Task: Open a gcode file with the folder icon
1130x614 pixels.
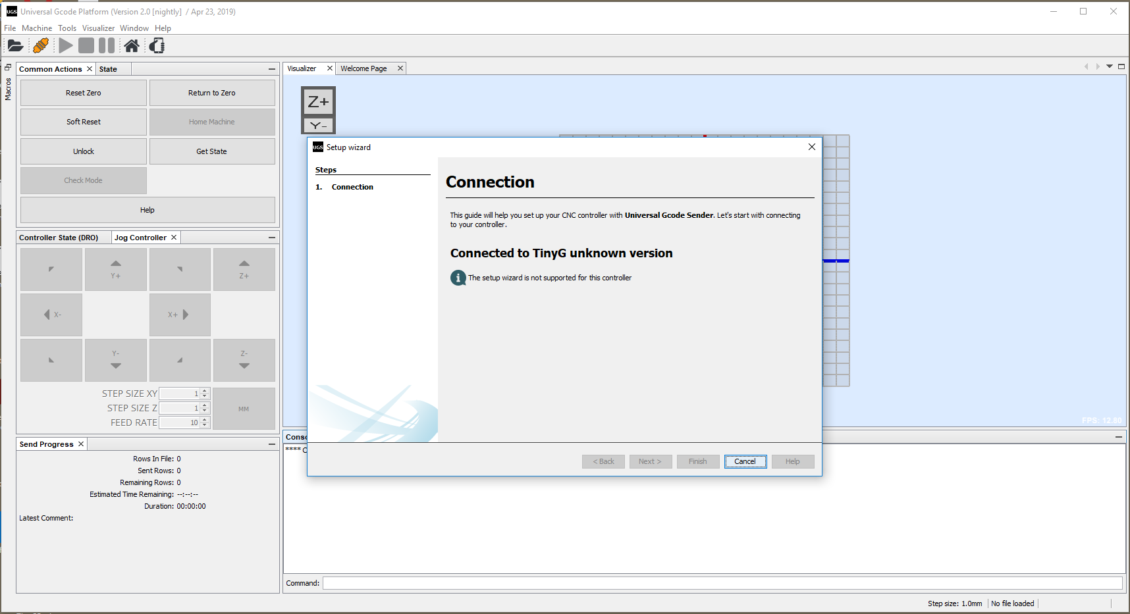Action: pyautogui.click(x=15, y=45)
